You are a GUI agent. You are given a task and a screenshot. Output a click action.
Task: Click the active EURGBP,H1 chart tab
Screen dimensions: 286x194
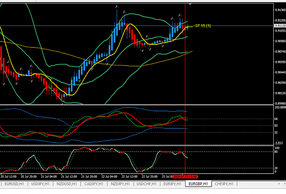tap(198, 184)
